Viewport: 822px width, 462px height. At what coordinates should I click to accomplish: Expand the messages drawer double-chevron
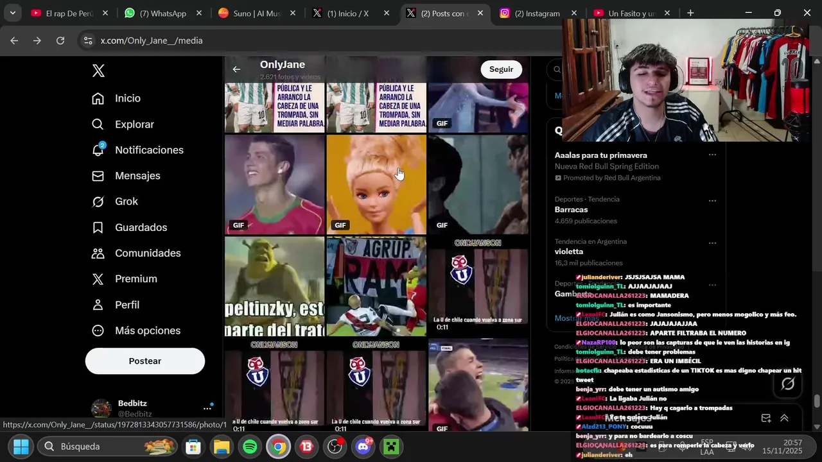tap(784, 418)
